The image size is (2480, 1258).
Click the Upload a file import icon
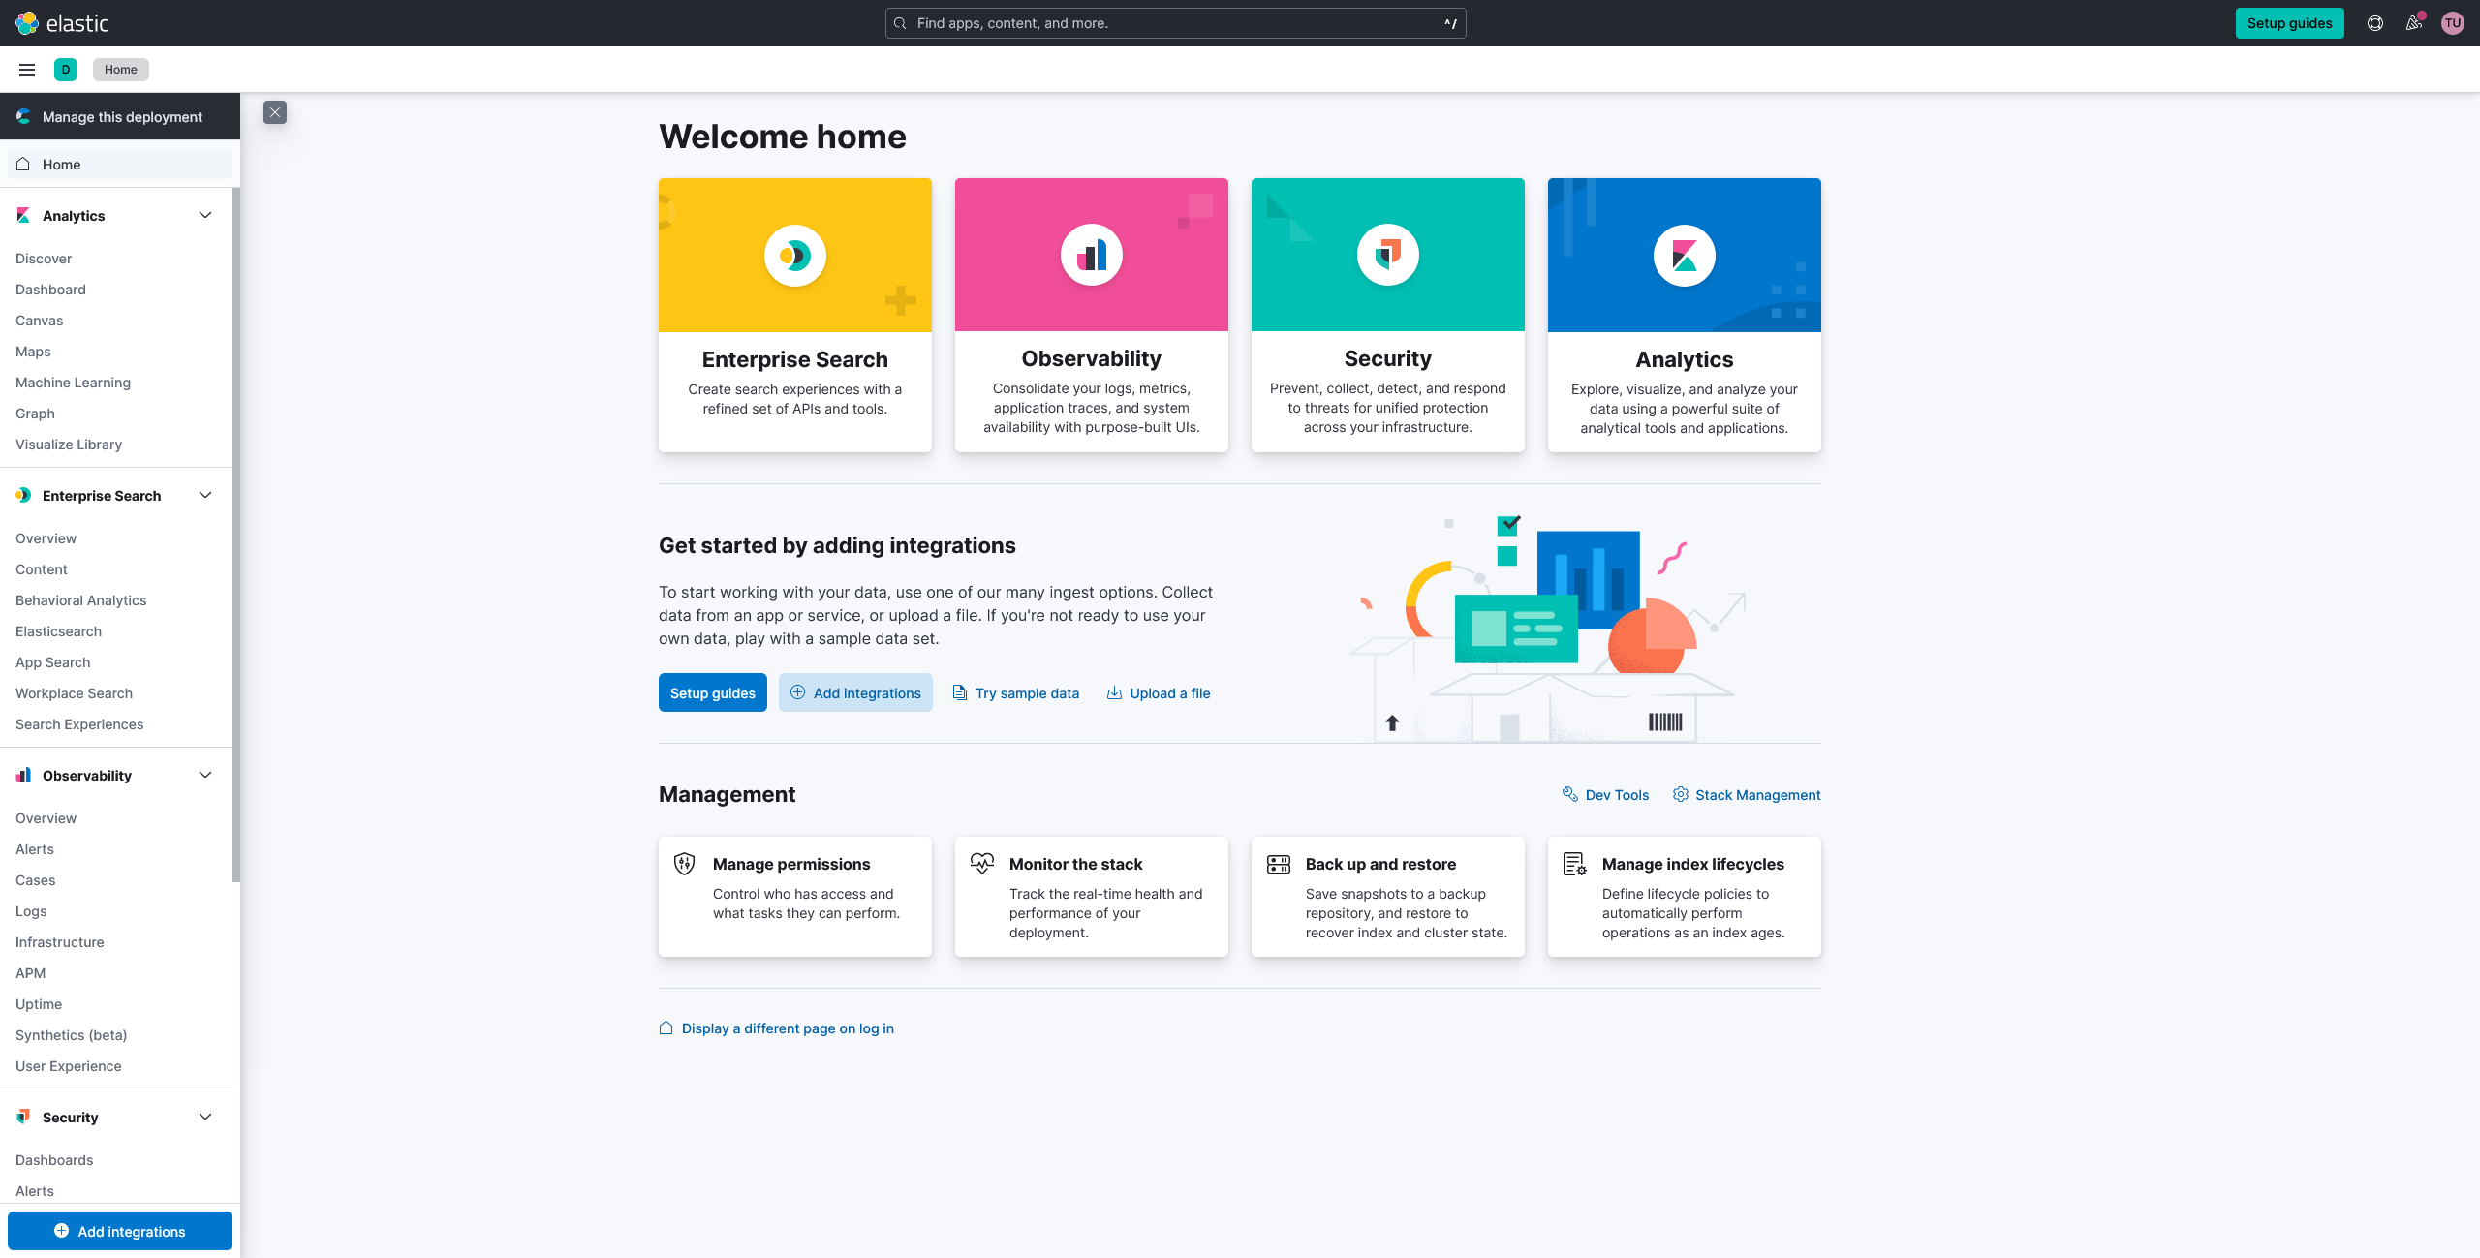1115,692
